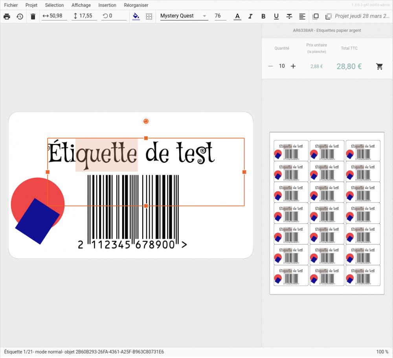Viewport: 393px width, 358px height.
Task: Add to cart with the shopping cart icon
Action: pos(380,66)
